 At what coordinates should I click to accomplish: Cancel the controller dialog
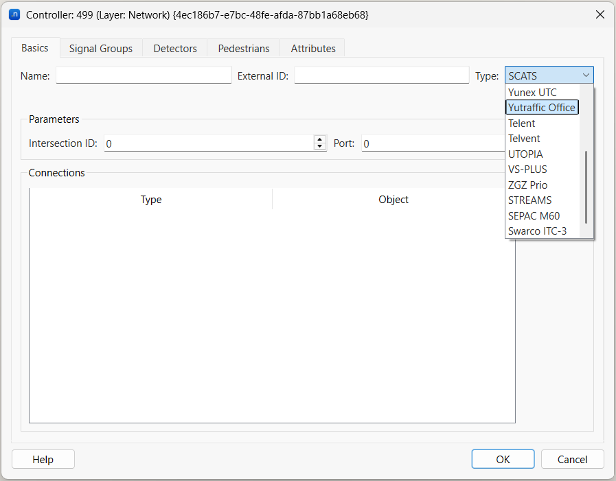[x=573, y=460]
